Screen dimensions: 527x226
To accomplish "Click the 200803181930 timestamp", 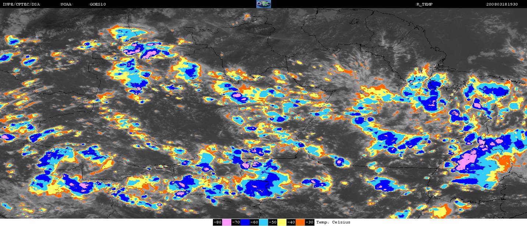I will [x=502, y=4].
